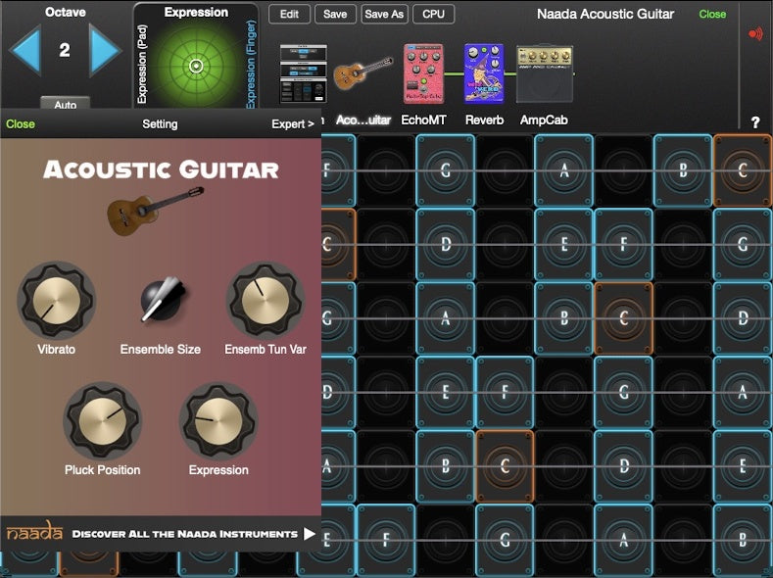Play the B pad in the top row
The width and height of the screenshot is (773, 578).
[683, 170]
